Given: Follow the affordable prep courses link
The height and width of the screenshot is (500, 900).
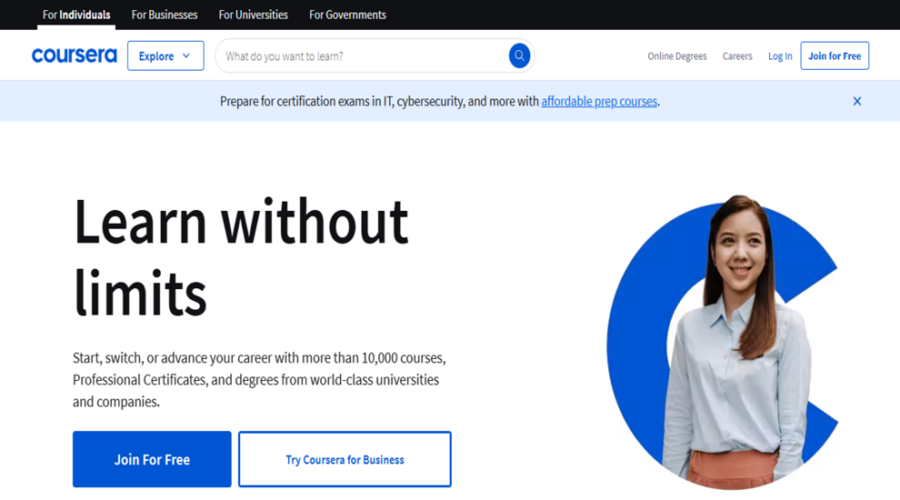Looking at the screenshot, I should [x=599, y=101].
